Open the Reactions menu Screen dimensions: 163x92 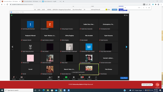[89, 78]
